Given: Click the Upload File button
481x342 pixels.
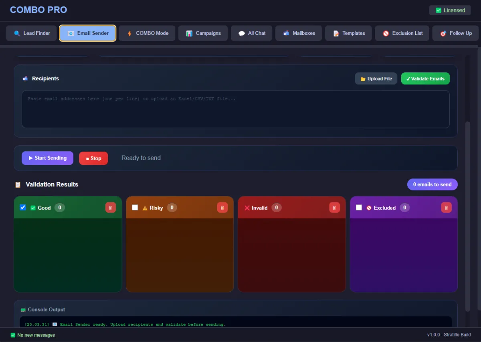Looking at the screenshot, I should coord(376,79).
